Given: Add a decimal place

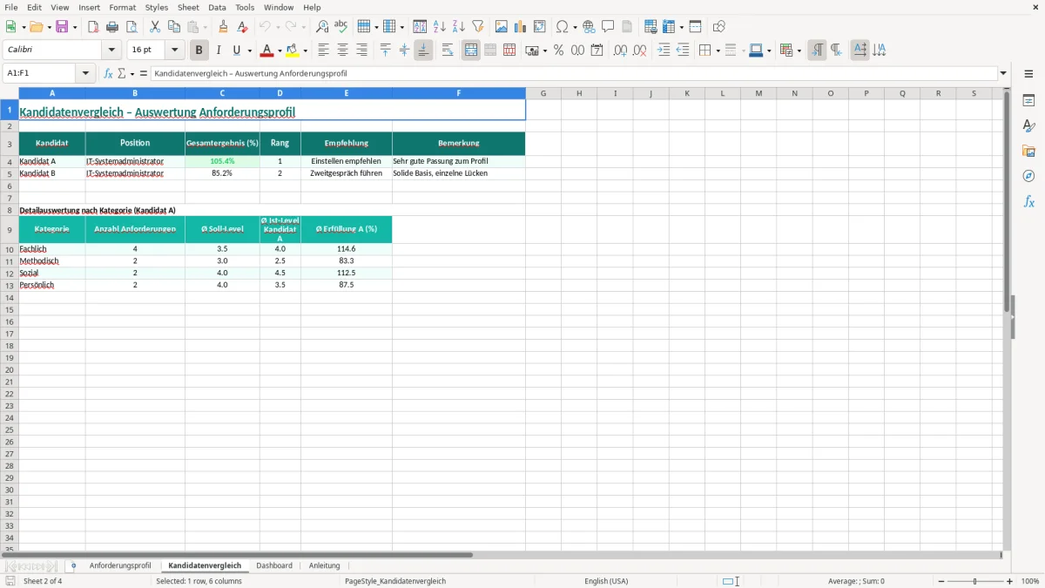Looking at the screenshot, I should point(620,51).
